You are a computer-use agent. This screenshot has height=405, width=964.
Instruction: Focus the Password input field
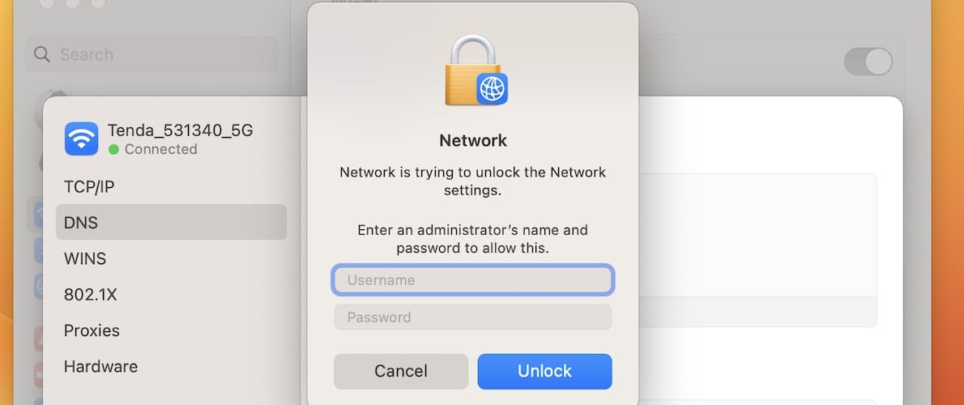click(x=473, y=318)
